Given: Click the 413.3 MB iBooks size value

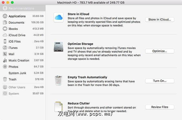Looking at the screenshot, I should [38, 29].
